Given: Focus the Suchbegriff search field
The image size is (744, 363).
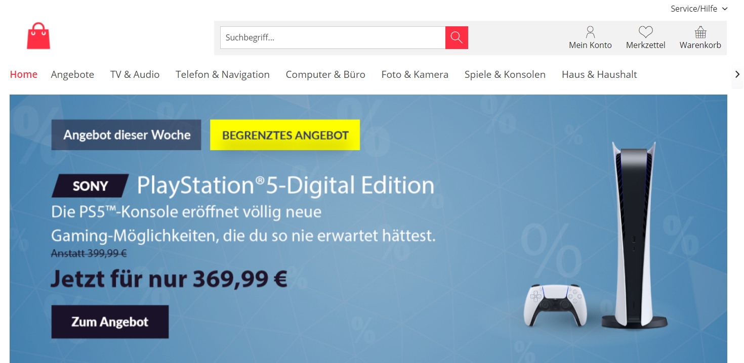Looking at the screenshot, I should pos(333,37).
